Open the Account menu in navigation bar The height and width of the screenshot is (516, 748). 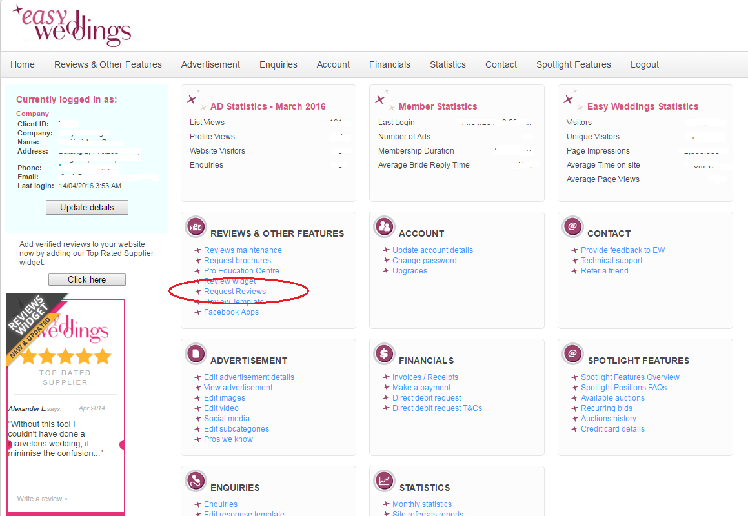click(x=333, y=64)
